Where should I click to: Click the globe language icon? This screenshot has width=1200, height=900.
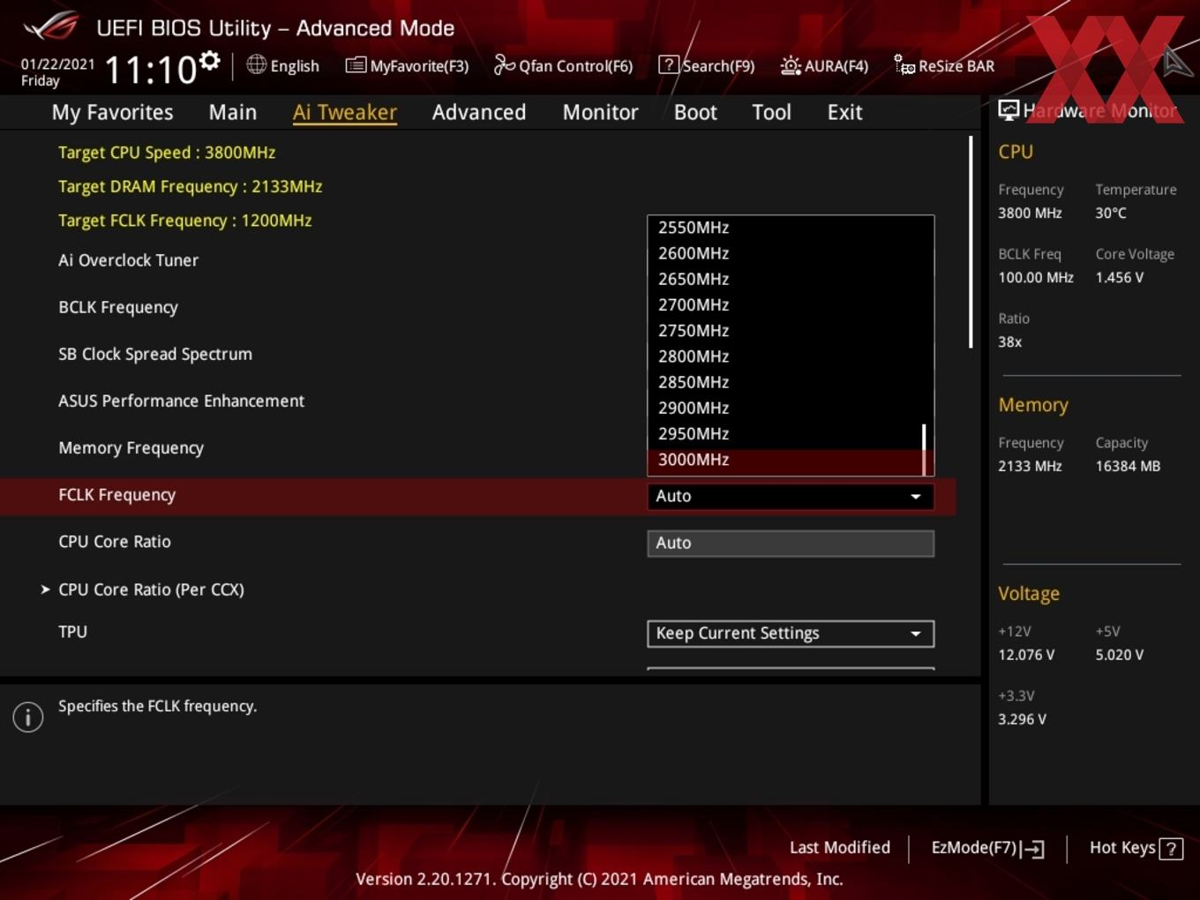click(256, 64)
